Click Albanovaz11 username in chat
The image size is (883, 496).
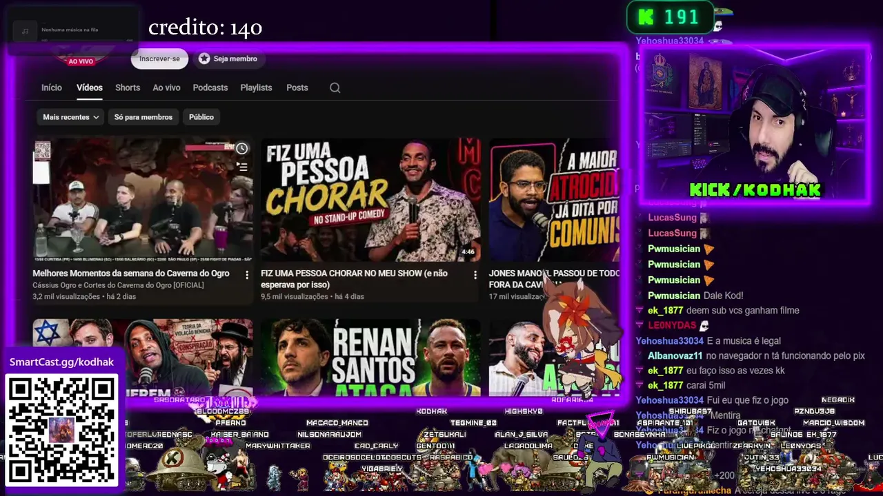click(x=675, y=356)
